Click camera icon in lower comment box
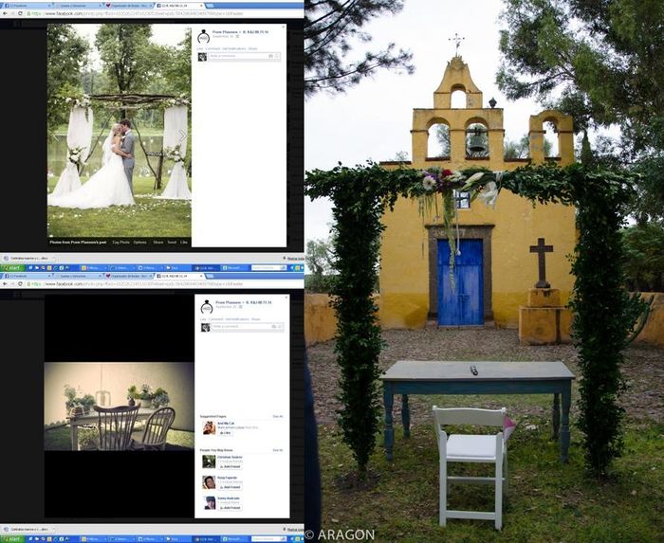Viewport: 664px width, 543px height. (274, 327)
